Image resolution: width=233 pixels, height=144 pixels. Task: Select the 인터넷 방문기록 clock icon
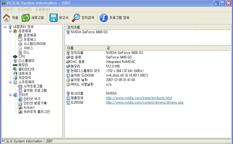point(20,103)
